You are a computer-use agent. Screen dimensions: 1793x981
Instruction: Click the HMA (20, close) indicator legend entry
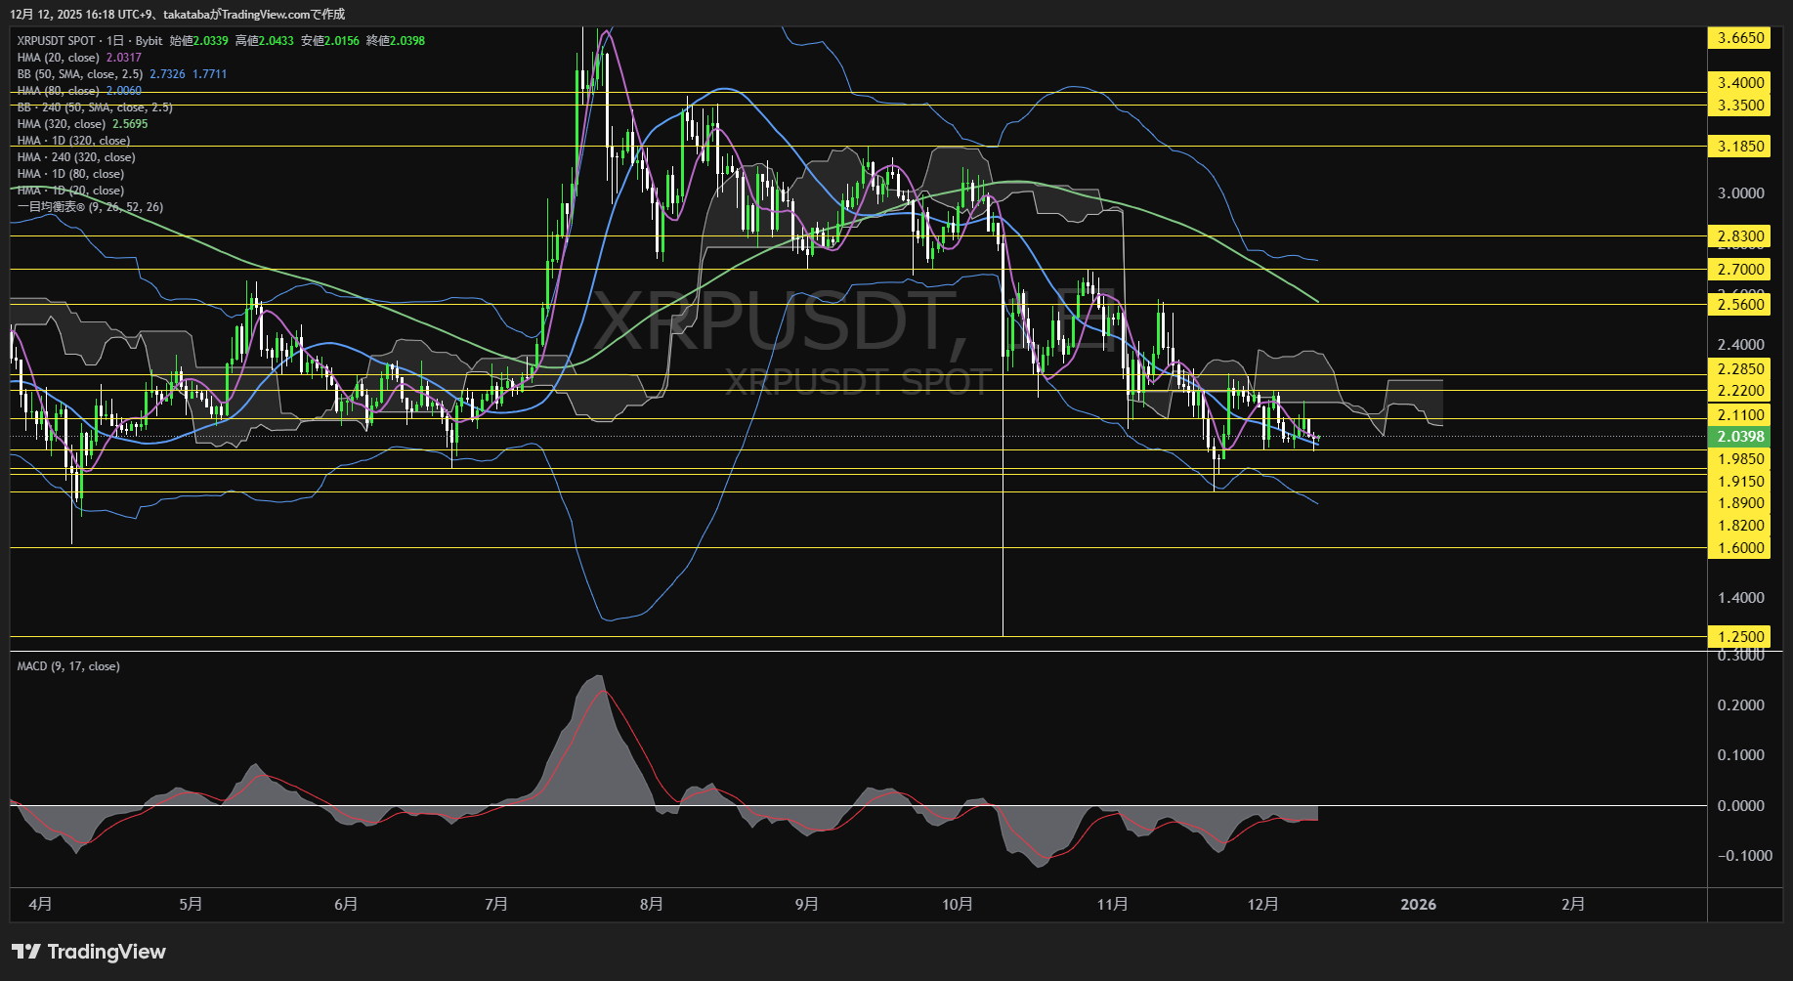(x=54, y=58)
